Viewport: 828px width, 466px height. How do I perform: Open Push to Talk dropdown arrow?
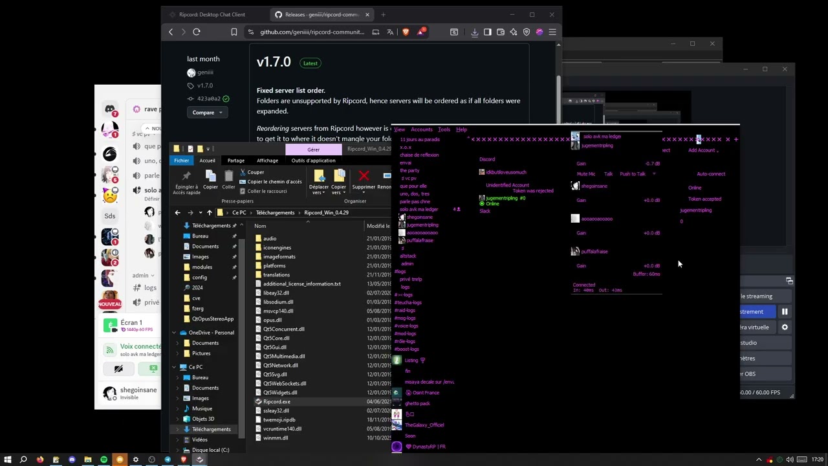point(654,173)
